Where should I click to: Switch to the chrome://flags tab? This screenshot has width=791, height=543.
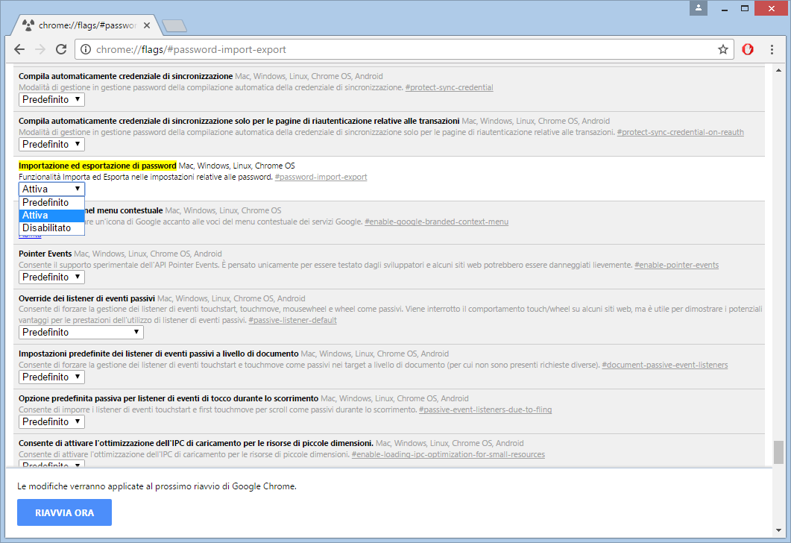tap(82, 24)
